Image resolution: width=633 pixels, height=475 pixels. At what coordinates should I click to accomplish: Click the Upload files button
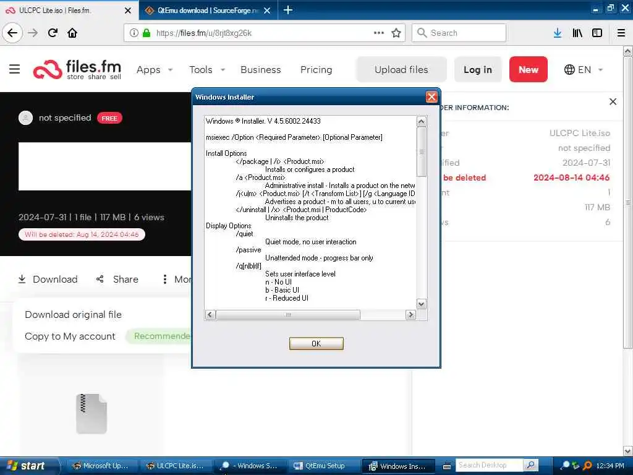(401, 69)
